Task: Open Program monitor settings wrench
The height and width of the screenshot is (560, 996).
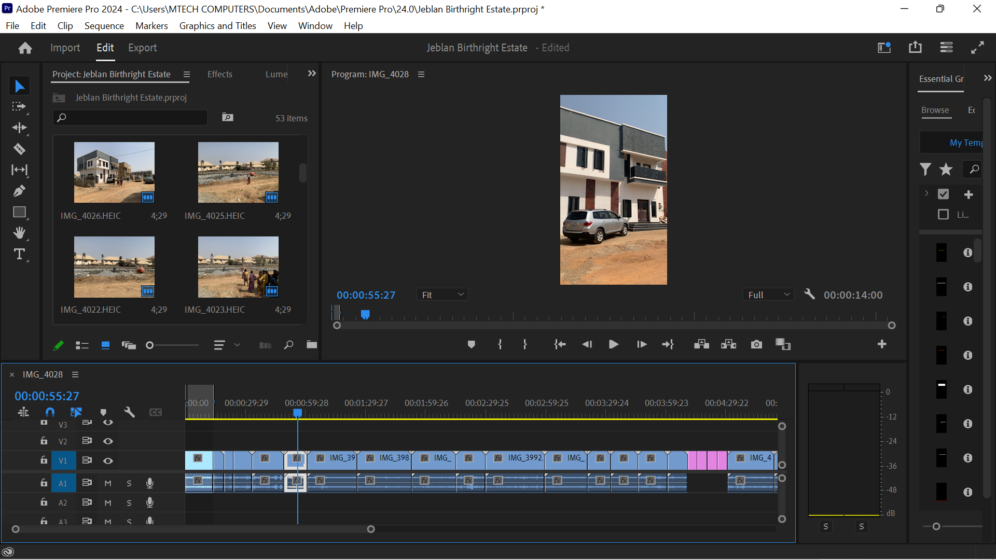Action: 809,295
